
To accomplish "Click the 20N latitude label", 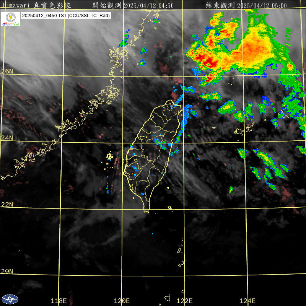I will (x=7, y=271).
